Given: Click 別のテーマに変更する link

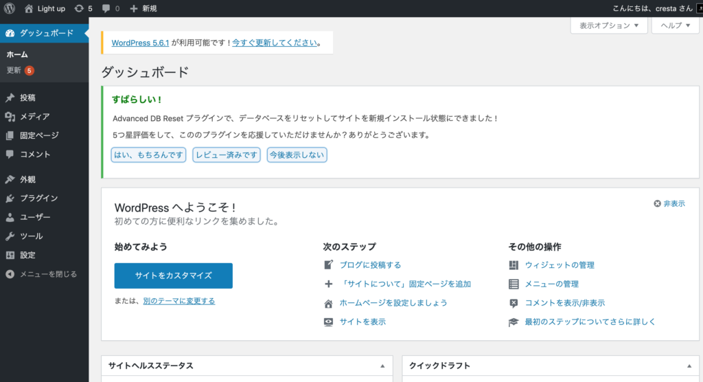Looking at the screenshot, I should (179, 301).
